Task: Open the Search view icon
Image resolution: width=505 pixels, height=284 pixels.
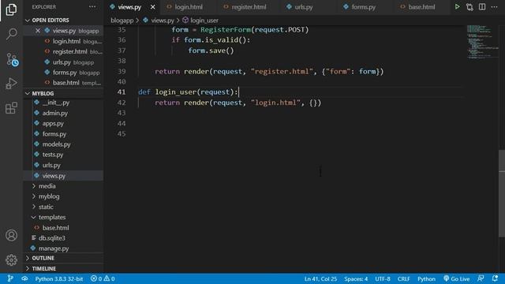Action: point(12,33)
